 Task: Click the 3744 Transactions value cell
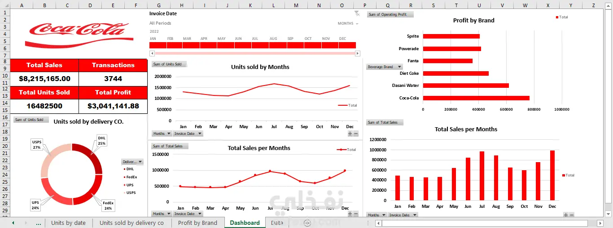(x=113, y=79)
